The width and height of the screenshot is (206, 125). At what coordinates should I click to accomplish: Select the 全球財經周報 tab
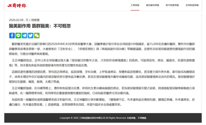tap(192, 5)
